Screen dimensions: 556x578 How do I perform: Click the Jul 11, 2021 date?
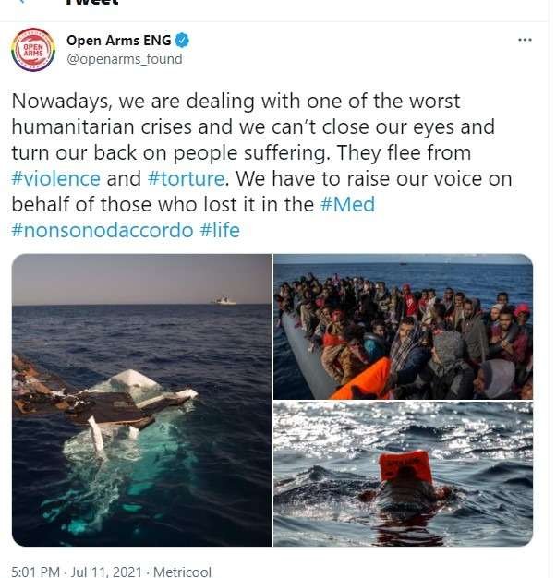coord(106,572)
